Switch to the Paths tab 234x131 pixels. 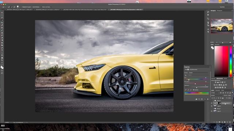pos(223,90)
